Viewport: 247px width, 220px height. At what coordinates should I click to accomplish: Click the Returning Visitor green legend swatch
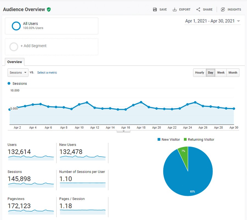[185, 139]
